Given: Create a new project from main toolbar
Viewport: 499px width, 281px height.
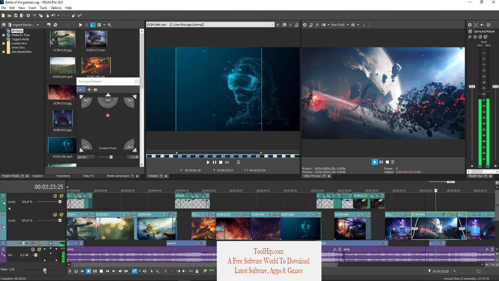Looking at the screenshot, I should (x=3, y=15).
